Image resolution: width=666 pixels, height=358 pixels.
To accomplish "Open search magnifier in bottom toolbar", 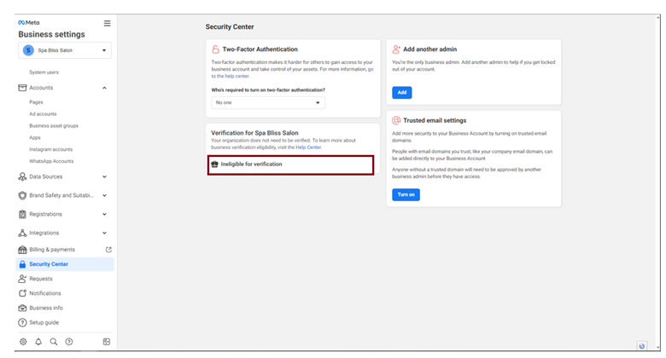I will coord(54,342).
